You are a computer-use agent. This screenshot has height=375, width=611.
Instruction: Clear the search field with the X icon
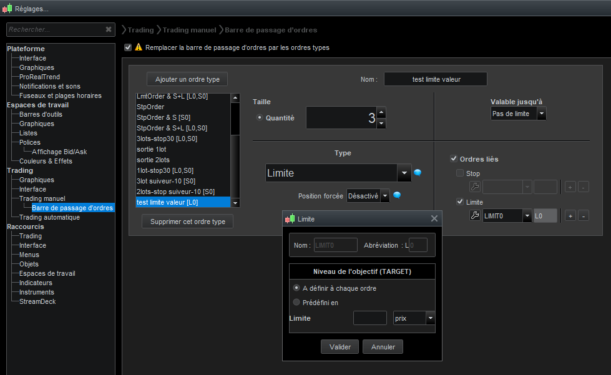point(109,29)
